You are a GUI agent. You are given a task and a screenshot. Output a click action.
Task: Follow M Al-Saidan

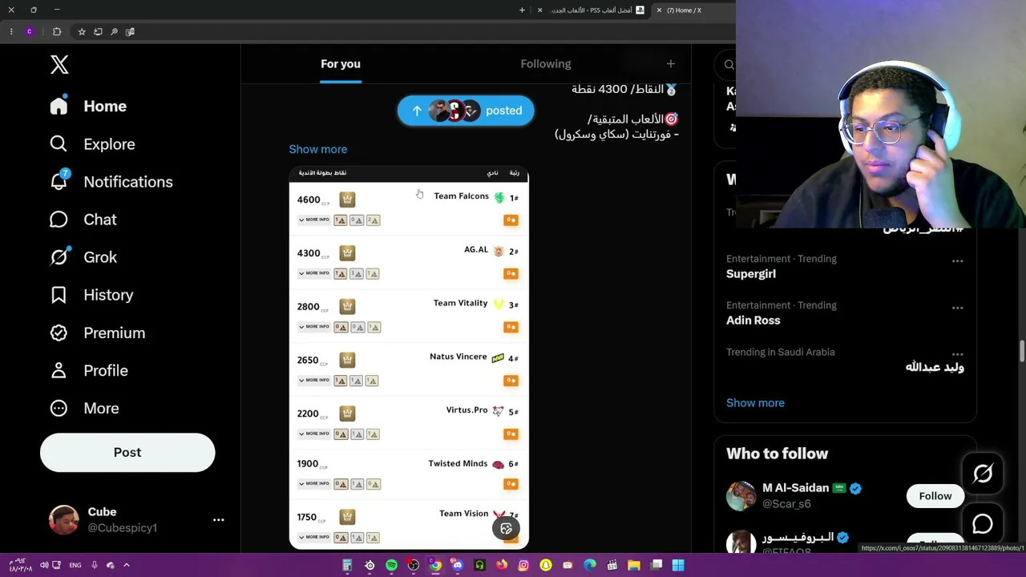tap(935, 496)
